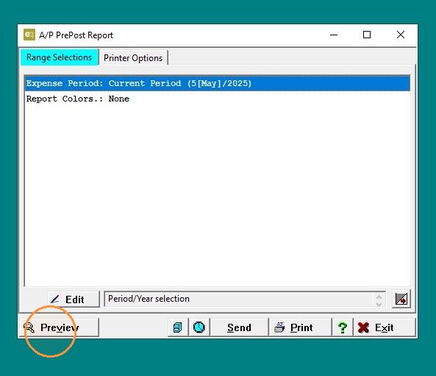The height and width of the screenshot is (376, 436).
Task: Click the blue document copy icon
Action: [178, 327]
